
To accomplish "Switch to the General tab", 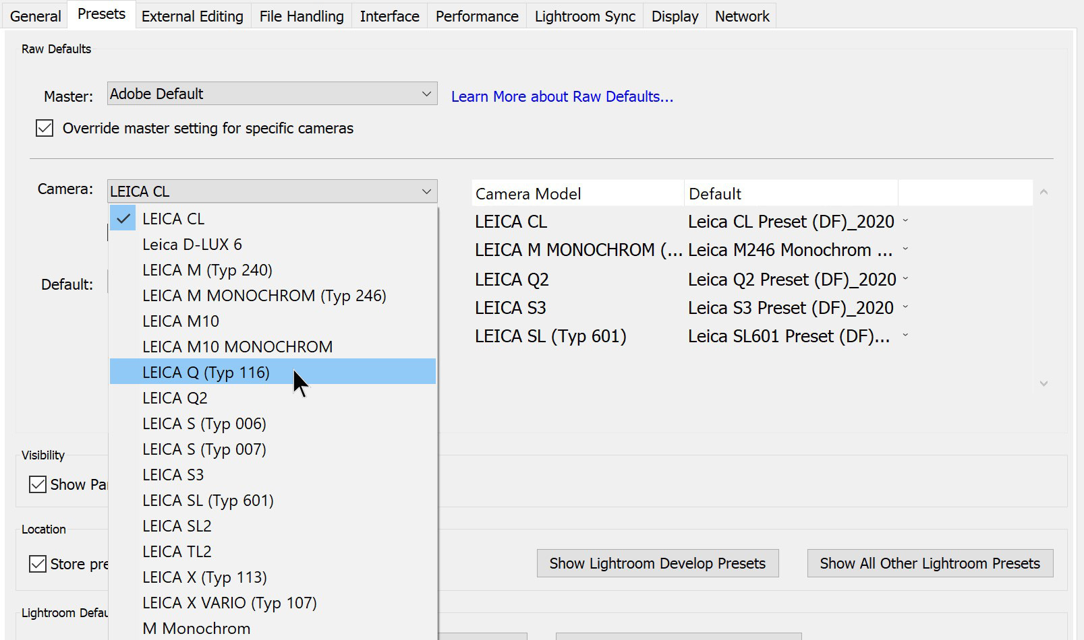I will coord(35,16).
